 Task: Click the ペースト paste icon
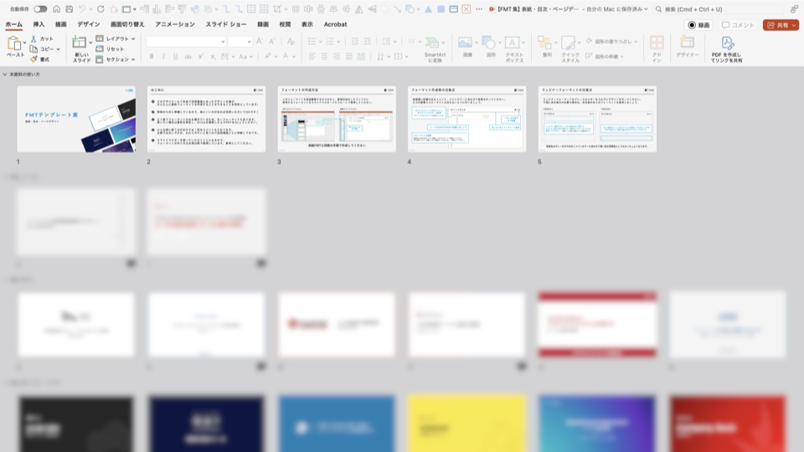15,44
